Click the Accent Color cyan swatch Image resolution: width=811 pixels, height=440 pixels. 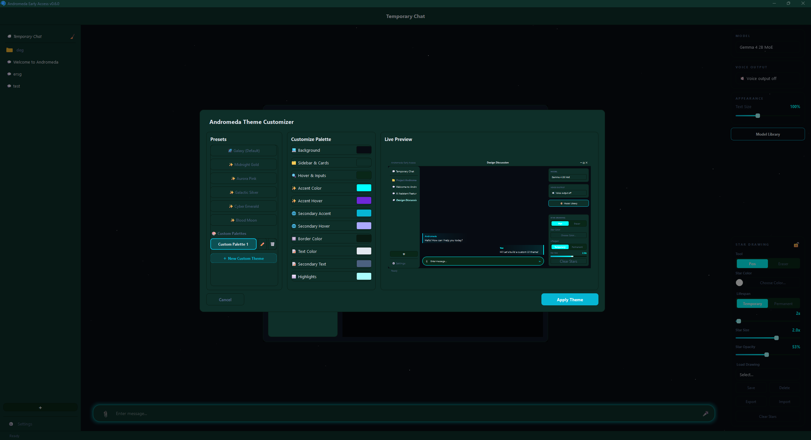click(x=364, y=188)
